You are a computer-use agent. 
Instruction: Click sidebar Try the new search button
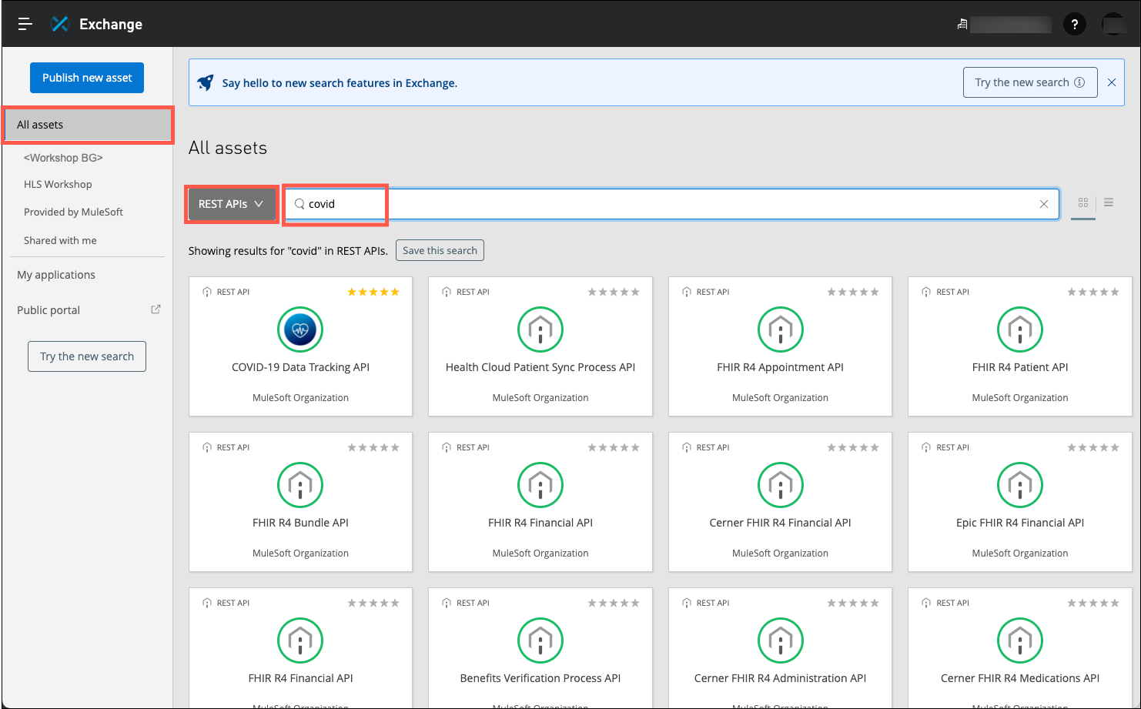pos(87,356)
